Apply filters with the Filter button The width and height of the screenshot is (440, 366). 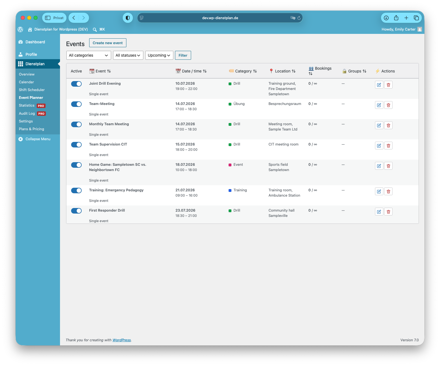(x=183, y=55)
